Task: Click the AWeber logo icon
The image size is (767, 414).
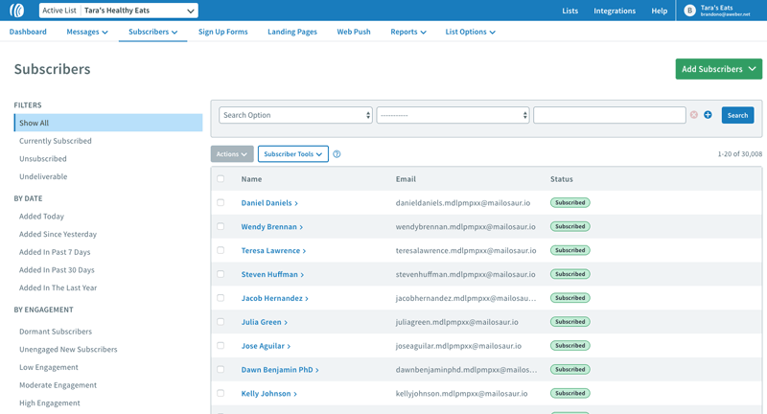Action: 16,11
